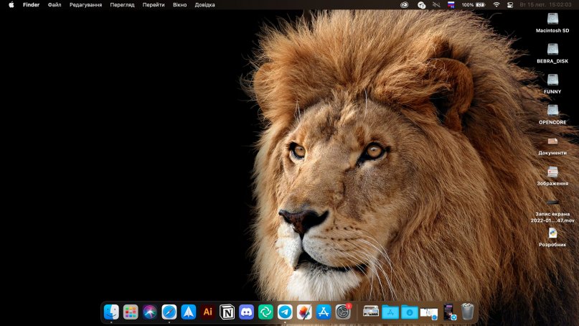The width and height of the screenshot is (579, 326).
Task: Open Telegram messenger
Action: (x=285, y=312)
